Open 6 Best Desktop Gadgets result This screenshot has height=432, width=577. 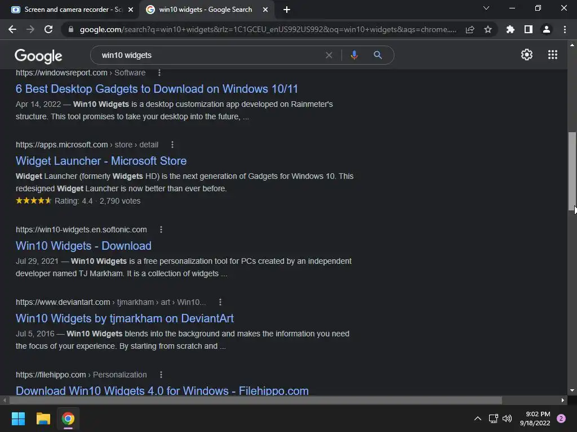pos(157,89)
